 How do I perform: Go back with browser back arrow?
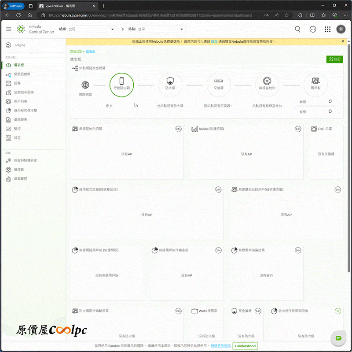(7, 15)
